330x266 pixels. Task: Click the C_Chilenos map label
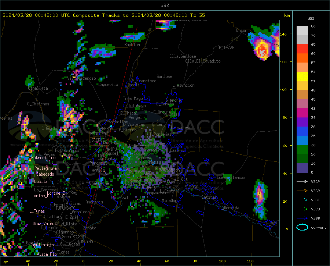(x=38, y=104)
